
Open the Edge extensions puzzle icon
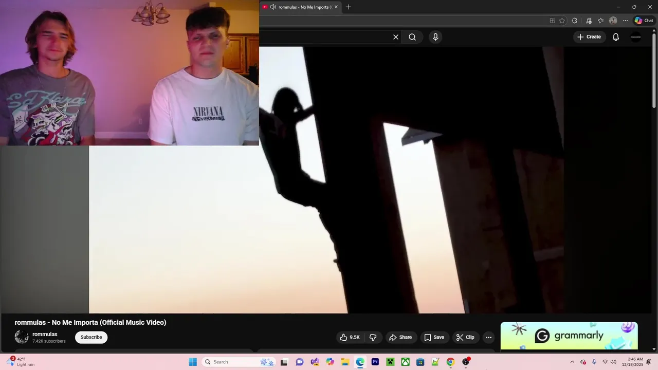[575, 21]
